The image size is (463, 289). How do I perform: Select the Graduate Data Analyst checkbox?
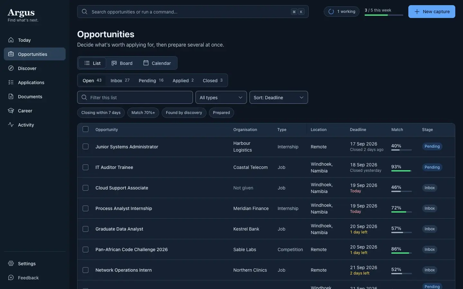[x=86, y=229]
